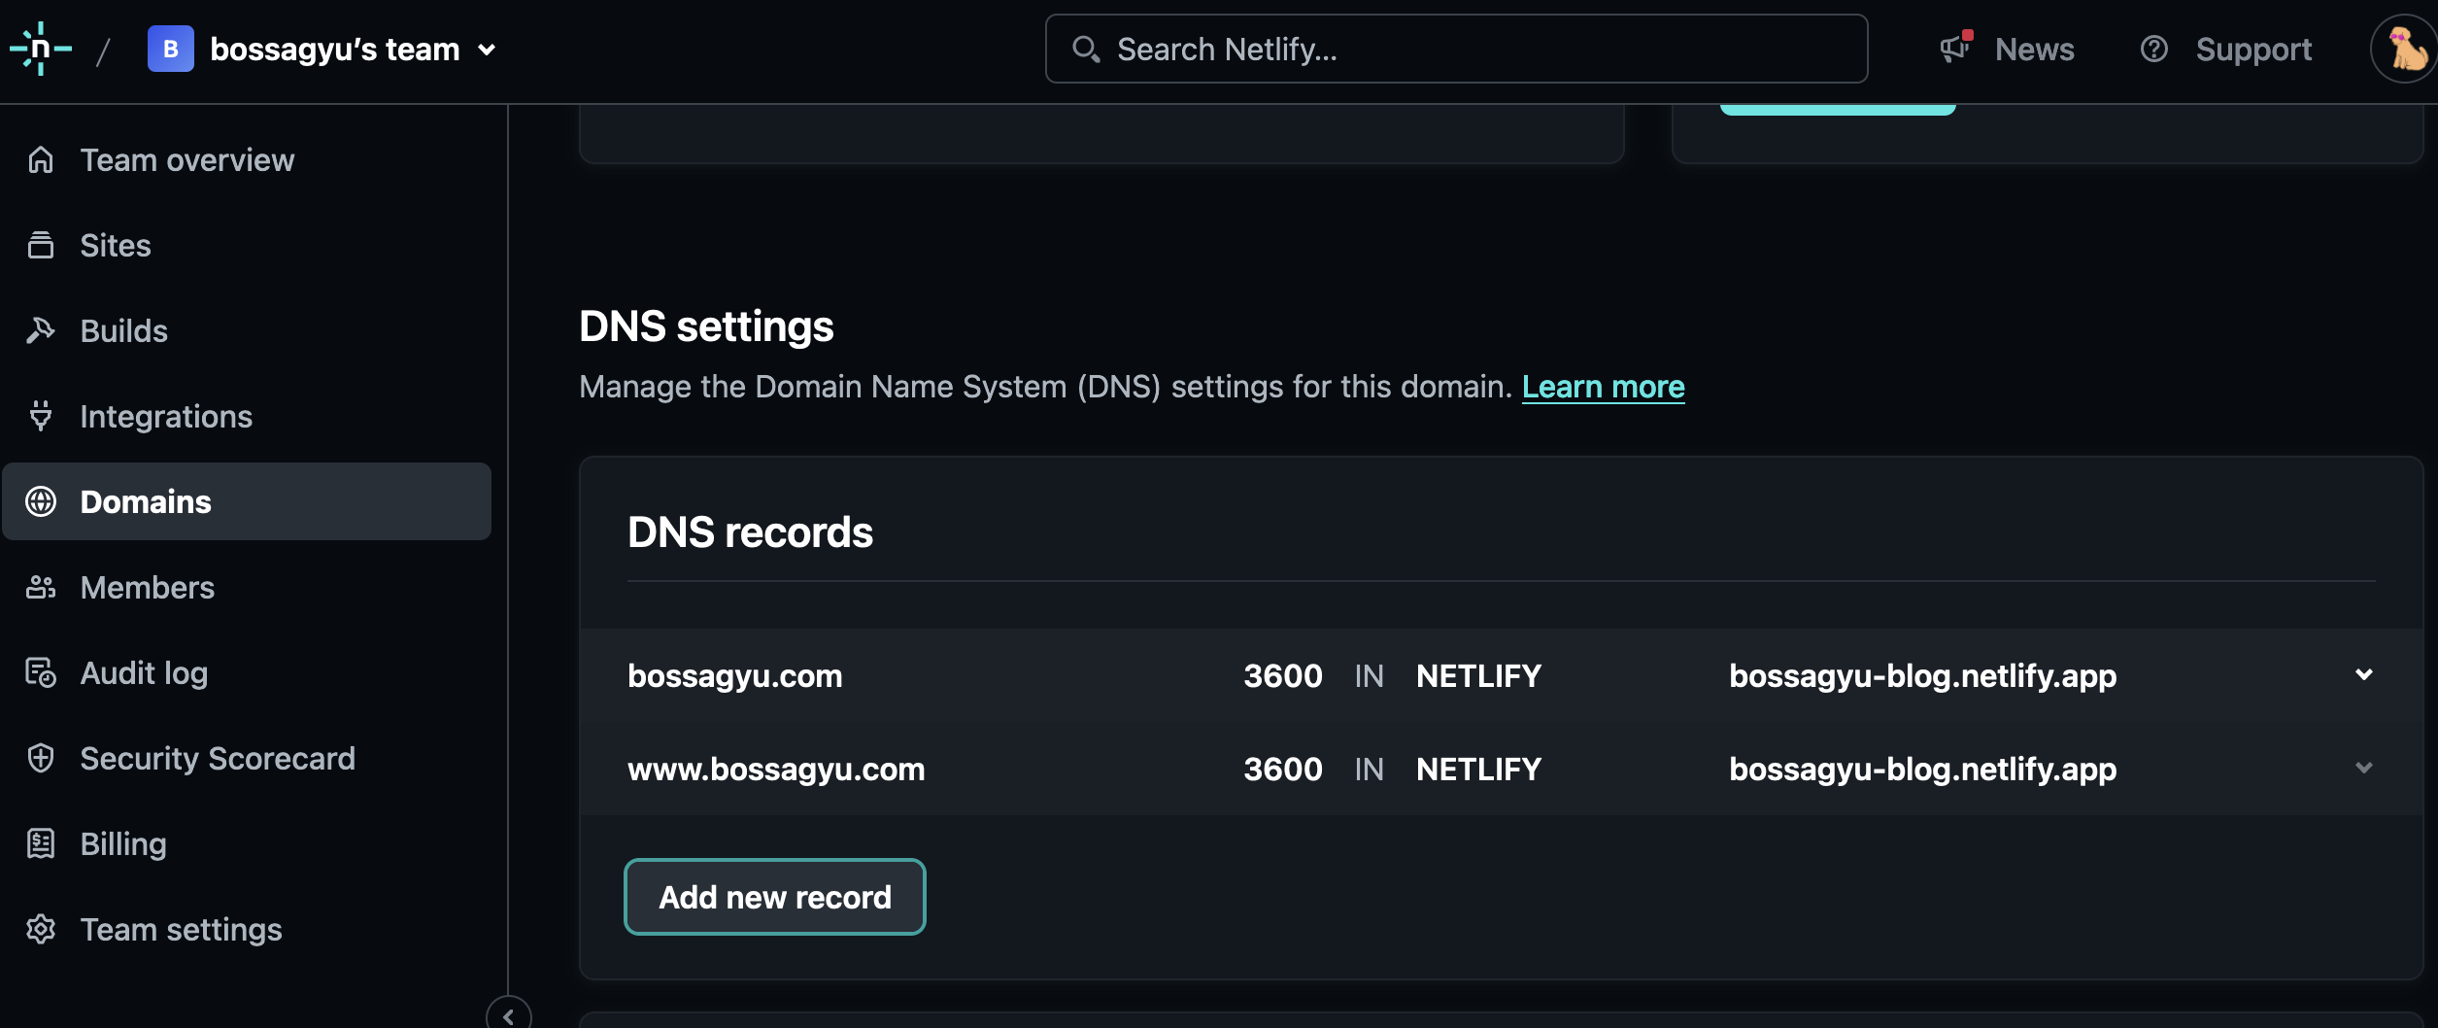Open the user profile avatar
This screenshot has width=2438, height=1028.
click(x=2405, y=49)
